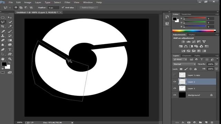Select the Quick Selection tool
This screenshot has height=124, width=221.
pos(10,22)
